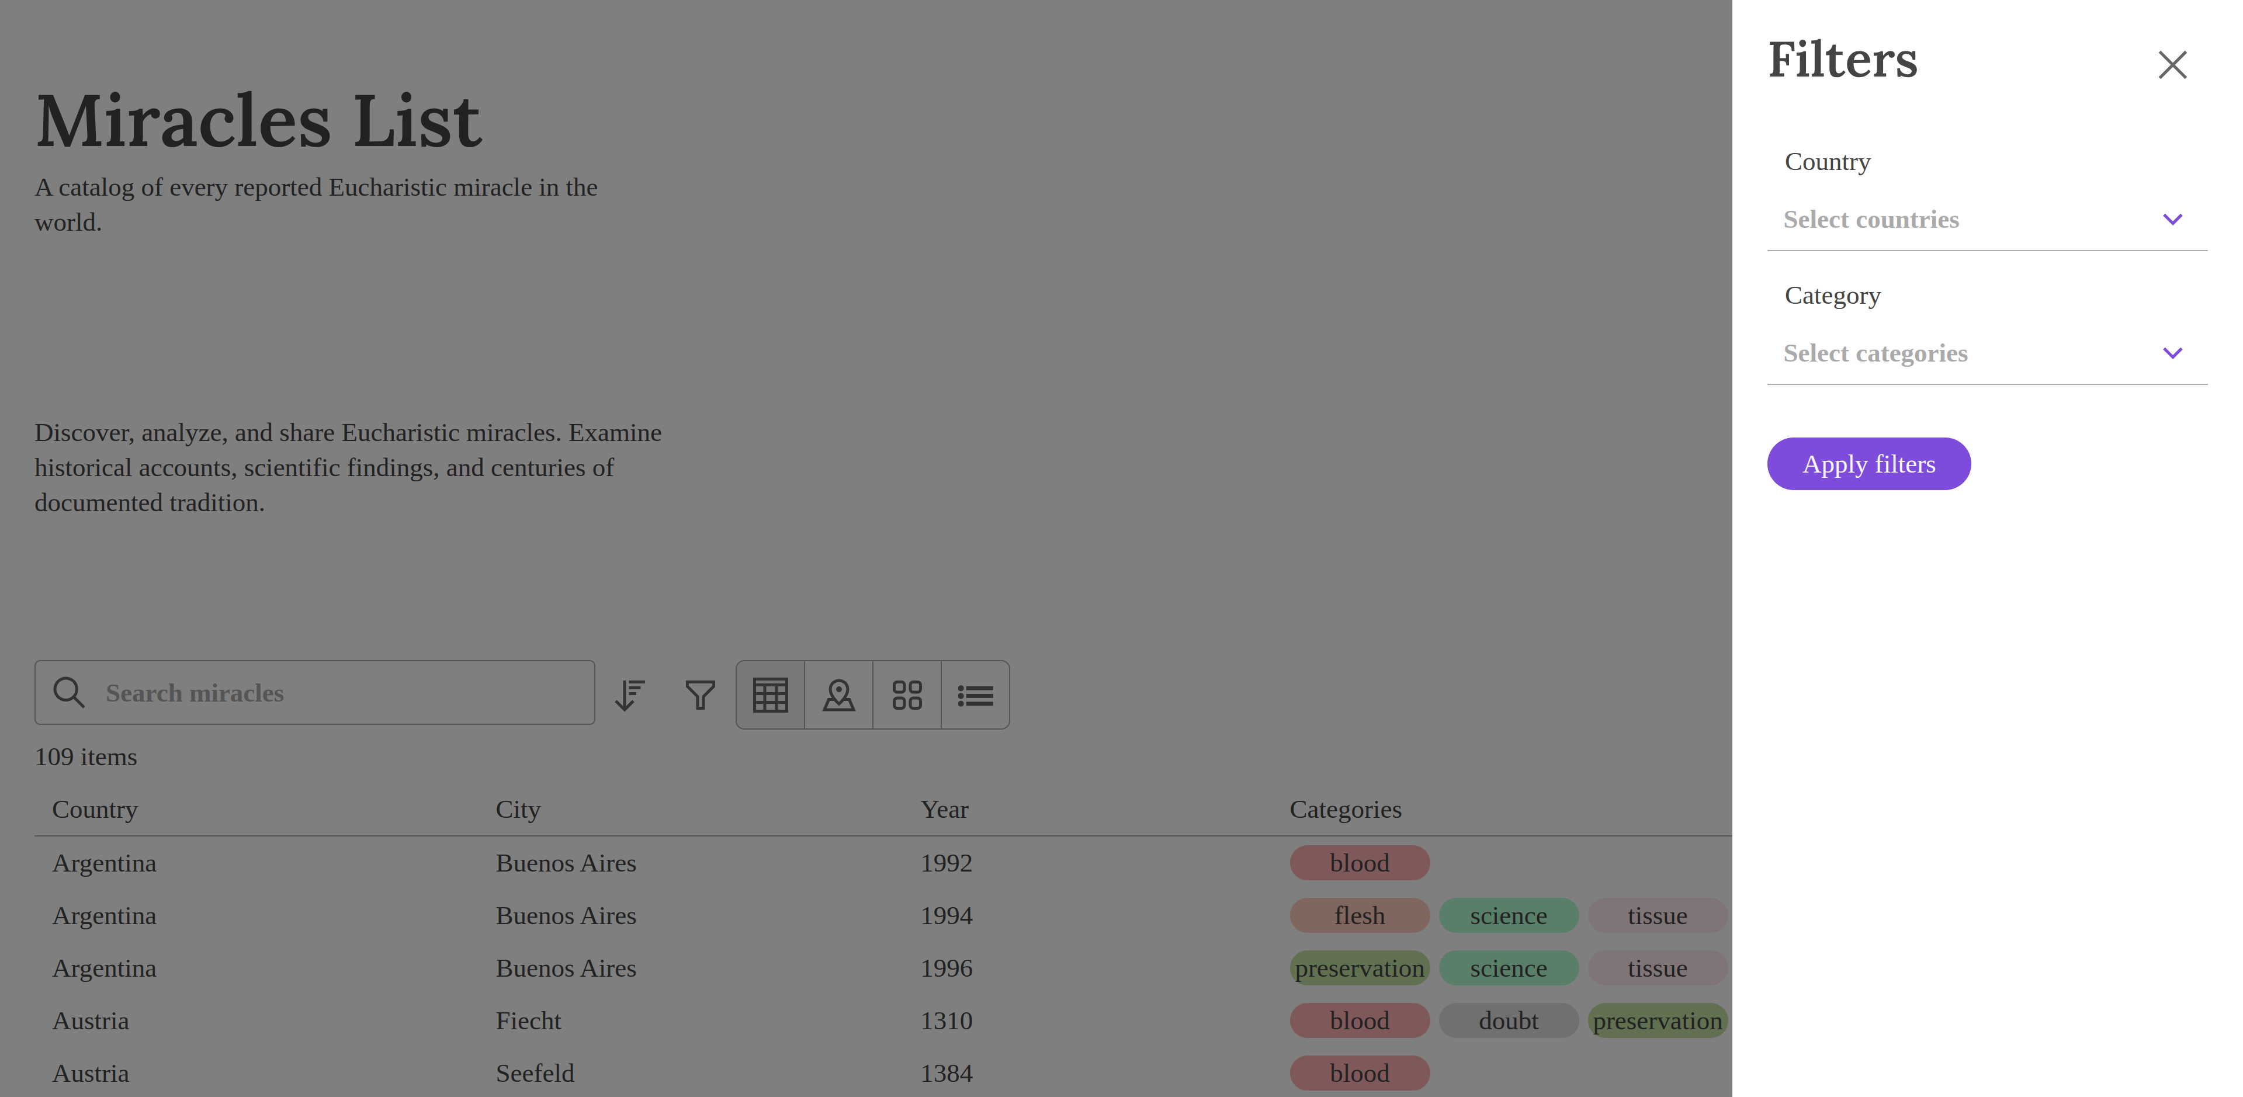Click Argentina in the 1992 row

click(x=103, y=863)
